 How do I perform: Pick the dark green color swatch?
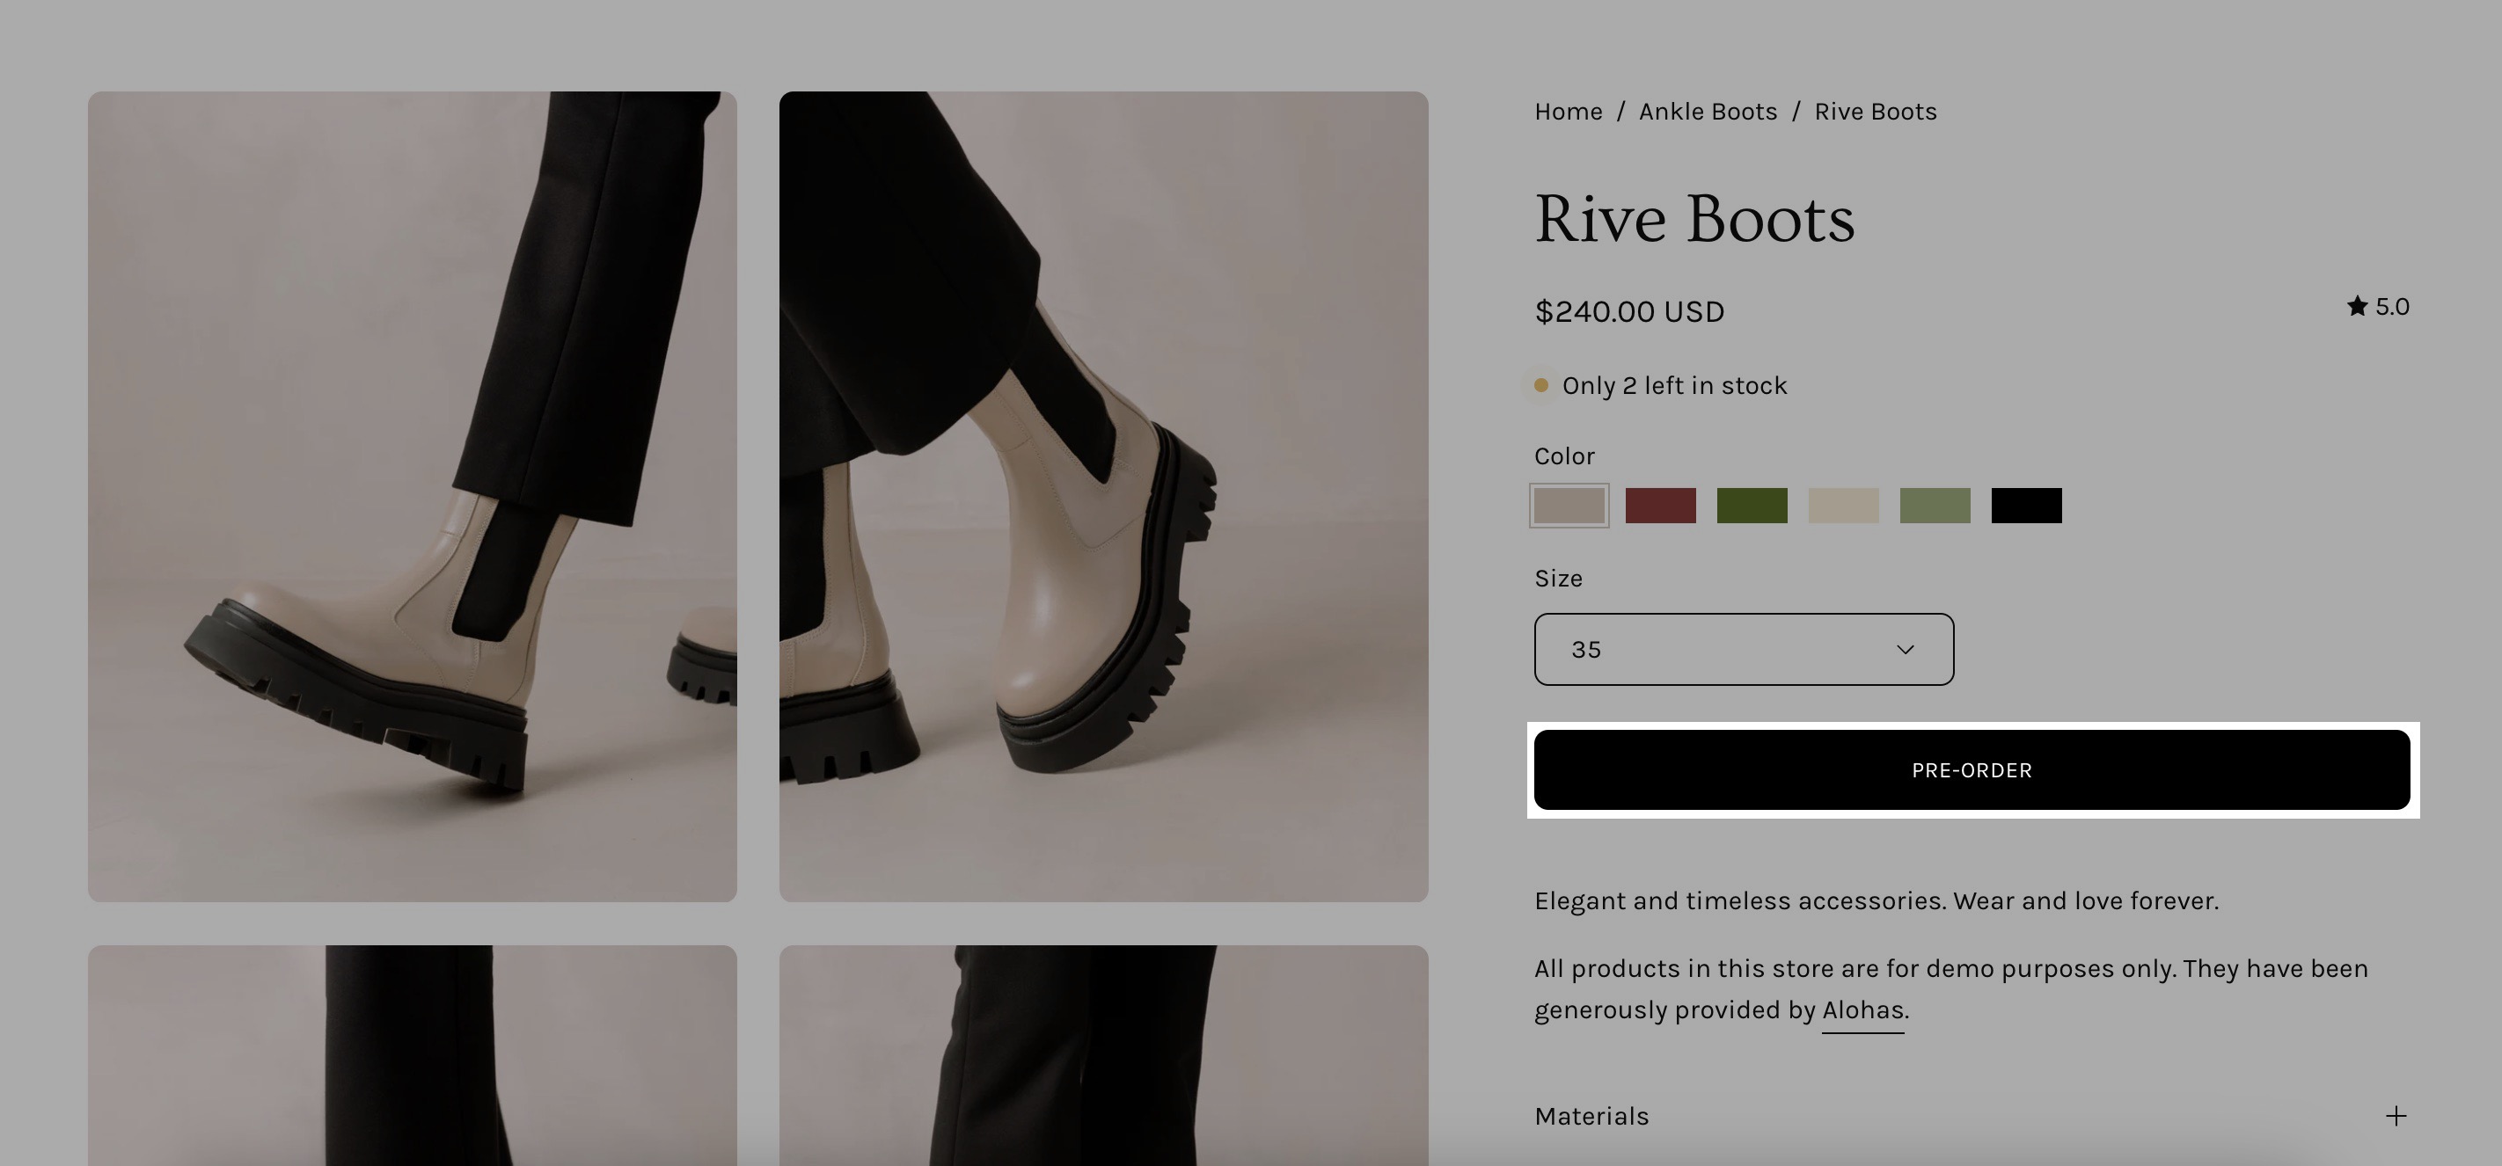[x=1752, y=506]
